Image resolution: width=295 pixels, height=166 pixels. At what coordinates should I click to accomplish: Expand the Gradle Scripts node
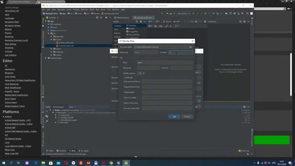coord(46,58)
